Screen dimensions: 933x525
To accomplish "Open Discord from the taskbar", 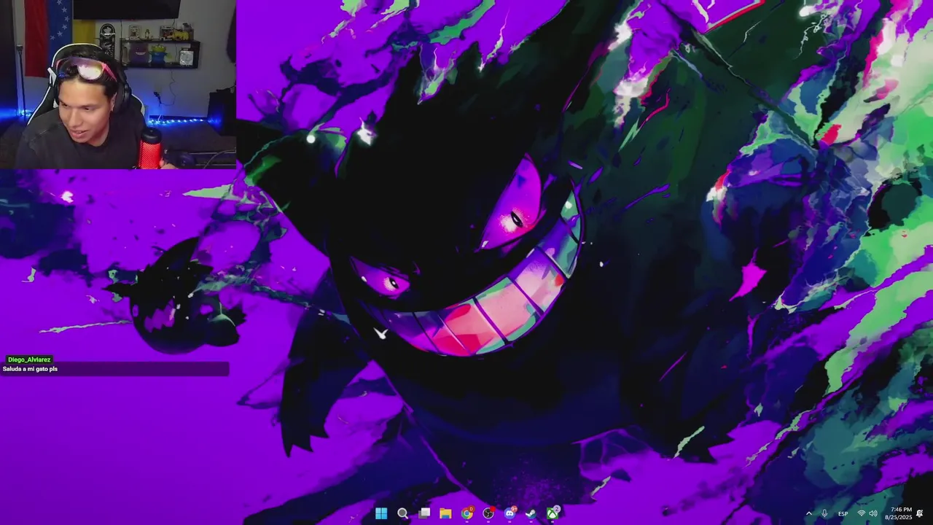I will click(510, 513).
